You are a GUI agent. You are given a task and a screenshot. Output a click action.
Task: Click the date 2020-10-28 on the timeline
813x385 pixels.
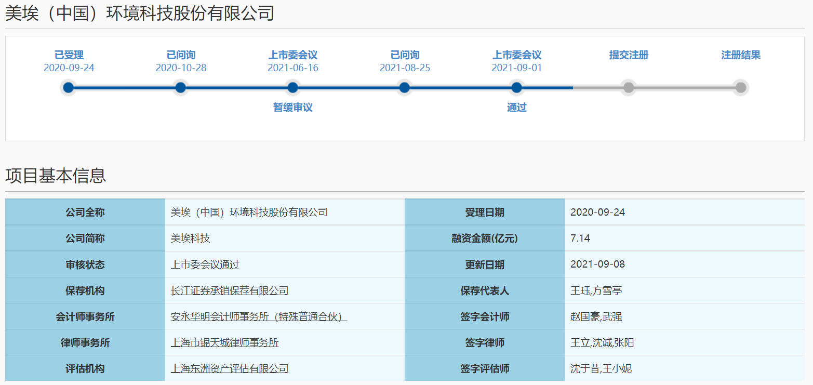(181, 68)
